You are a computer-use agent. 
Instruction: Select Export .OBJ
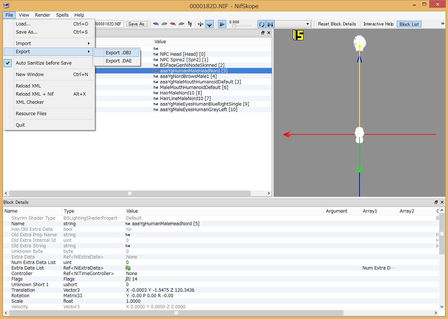point(117,53)
